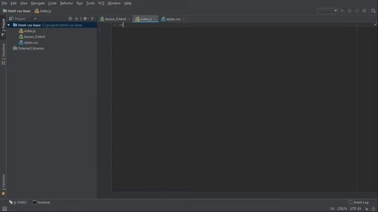378x212 pixels.
Task: Click the cursor position indicator in status bar
Action: tap(332, 209)
